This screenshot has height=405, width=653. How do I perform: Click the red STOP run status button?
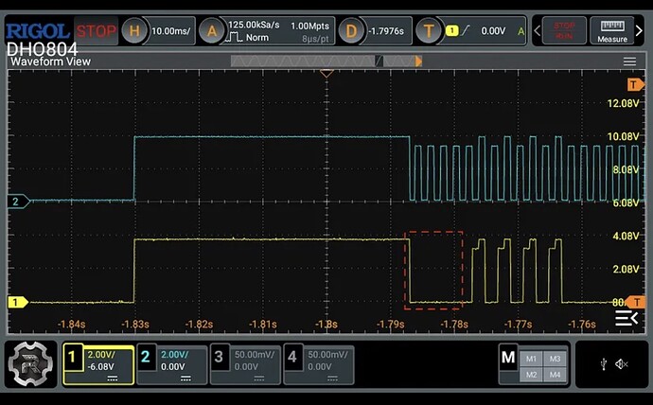[x=97, y=31]
